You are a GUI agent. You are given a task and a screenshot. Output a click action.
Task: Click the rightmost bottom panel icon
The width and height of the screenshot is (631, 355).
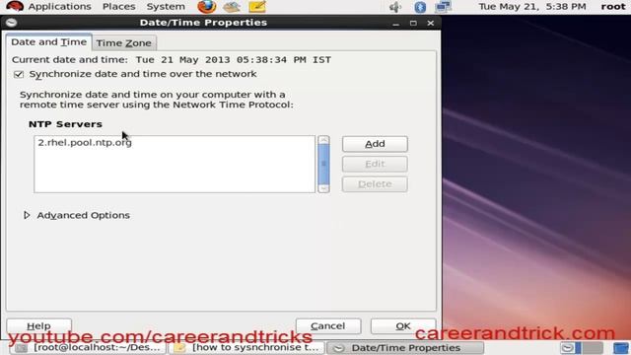(621, 348)
